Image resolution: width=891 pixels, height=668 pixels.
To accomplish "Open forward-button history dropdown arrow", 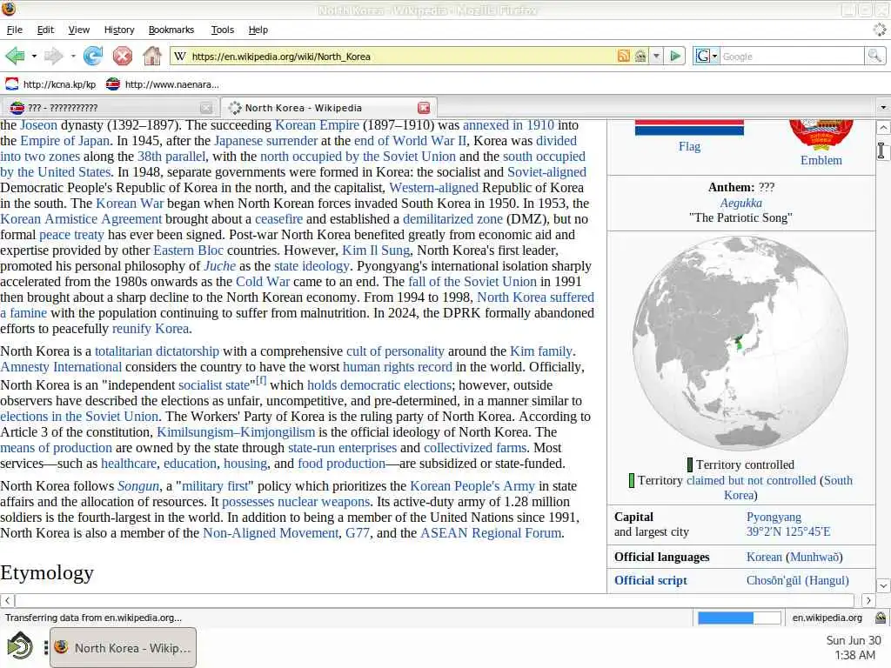I will [73, 57].
